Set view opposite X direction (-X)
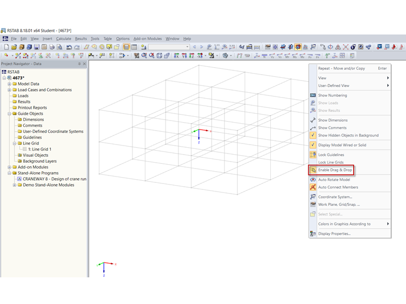Image resolution: width=406 pixels, height=304 pixels. 200,55
